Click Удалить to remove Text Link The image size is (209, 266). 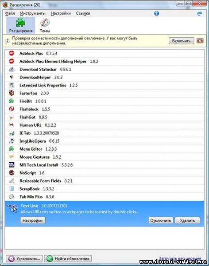tap(187, 220)
